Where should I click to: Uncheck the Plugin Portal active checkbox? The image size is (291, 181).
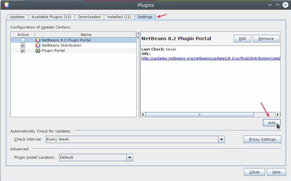(x=23, y=51)
